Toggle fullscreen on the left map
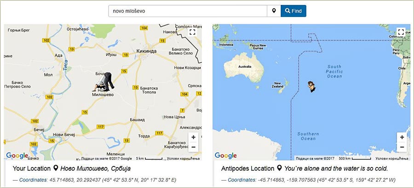The width and height of the screenshot is (414, 188). coord(192,32)
